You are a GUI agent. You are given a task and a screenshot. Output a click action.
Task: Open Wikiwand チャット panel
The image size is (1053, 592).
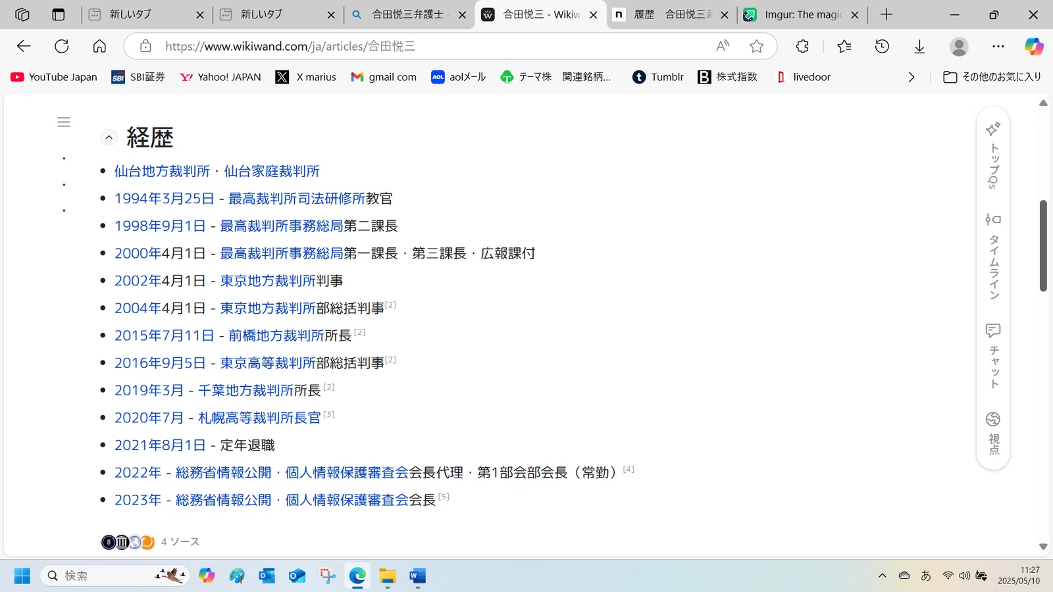(993, 356)
